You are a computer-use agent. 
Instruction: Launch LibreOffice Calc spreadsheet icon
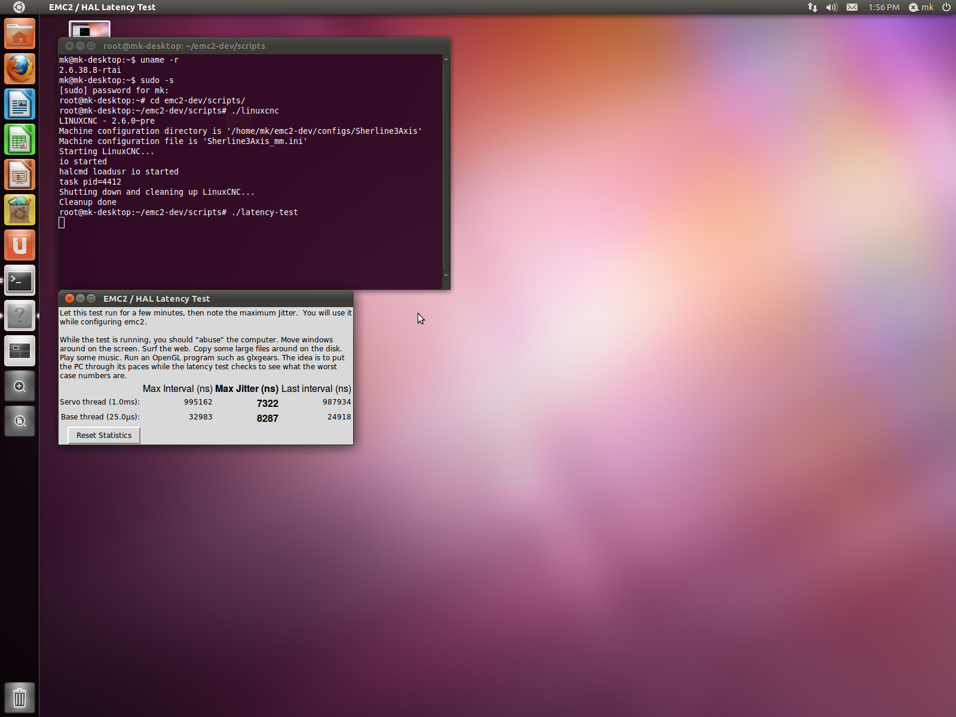coord(20,140)
